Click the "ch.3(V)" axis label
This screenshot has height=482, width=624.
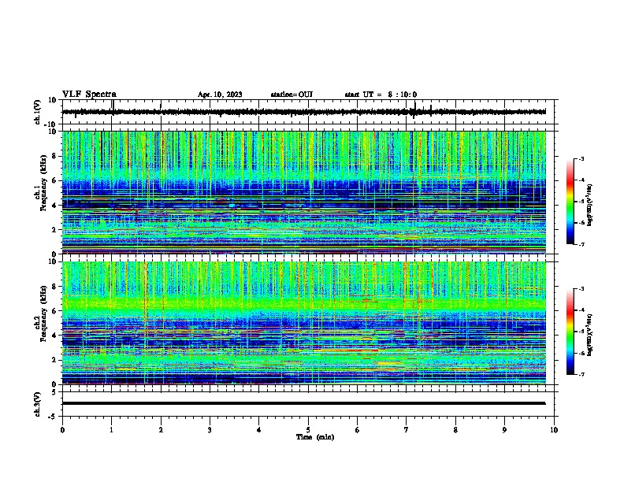(37, 404)
